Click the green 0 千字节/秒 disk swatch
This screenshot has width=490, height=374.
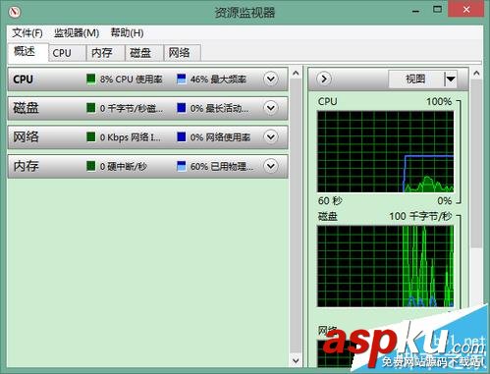[x=91, y=108]
